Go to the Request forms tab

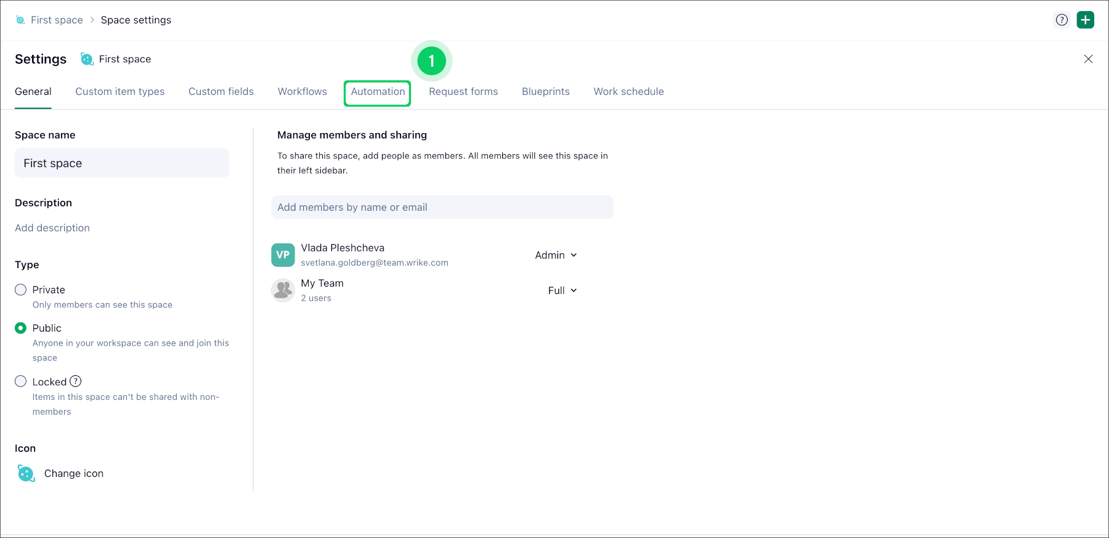click(463, 92)
